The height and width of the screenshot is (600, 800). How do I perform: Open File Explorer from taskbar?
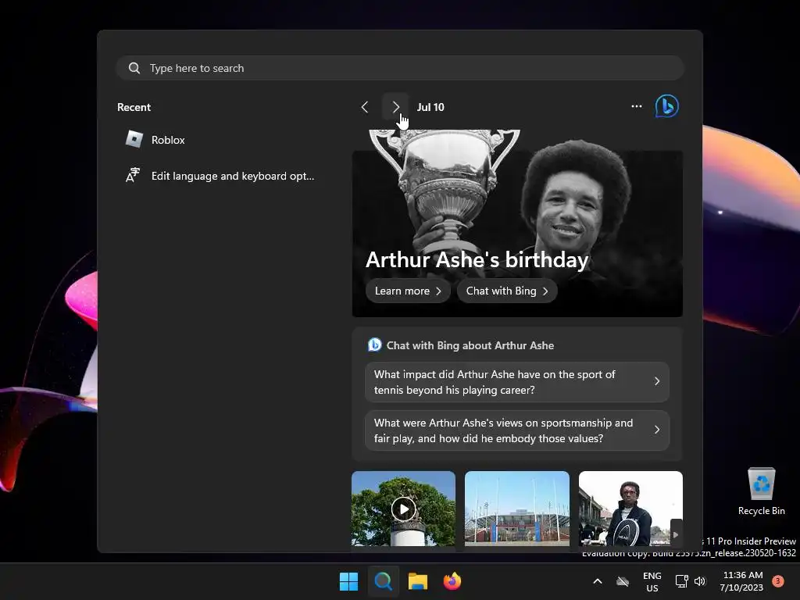click(418, 581)
